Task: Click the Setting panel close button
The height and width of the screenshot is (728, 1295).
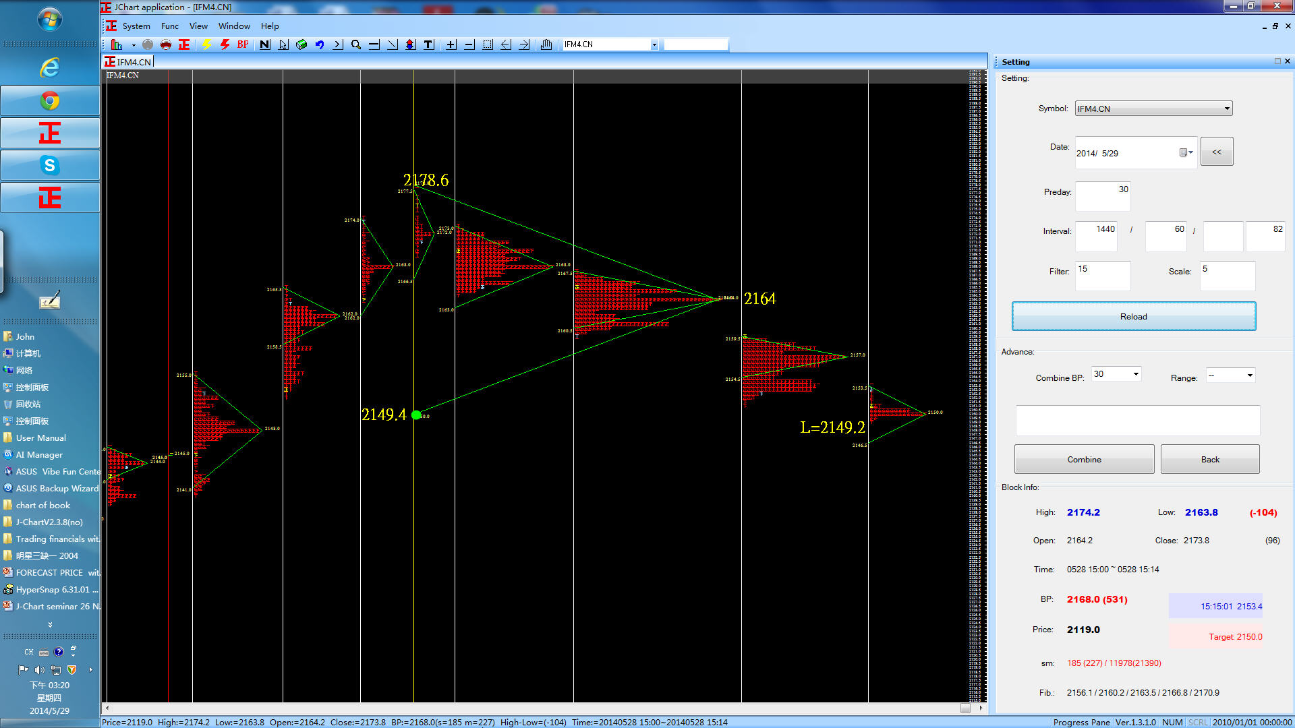Action: coord(1288,61)
